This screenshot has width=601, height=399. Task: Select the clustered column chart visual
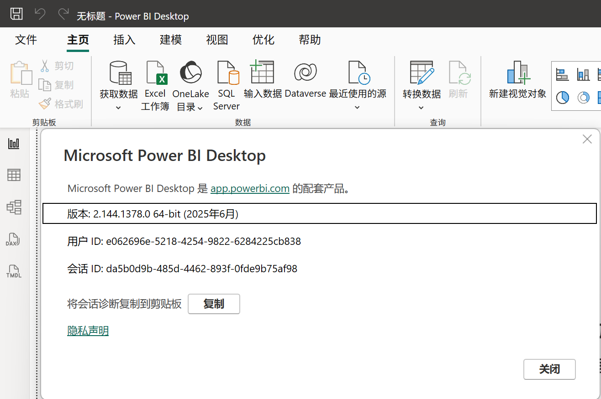[583, 74]
